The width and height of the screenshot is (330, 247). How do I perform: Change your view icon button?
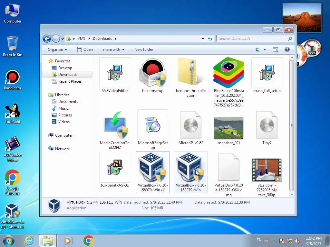coord(258,50)
